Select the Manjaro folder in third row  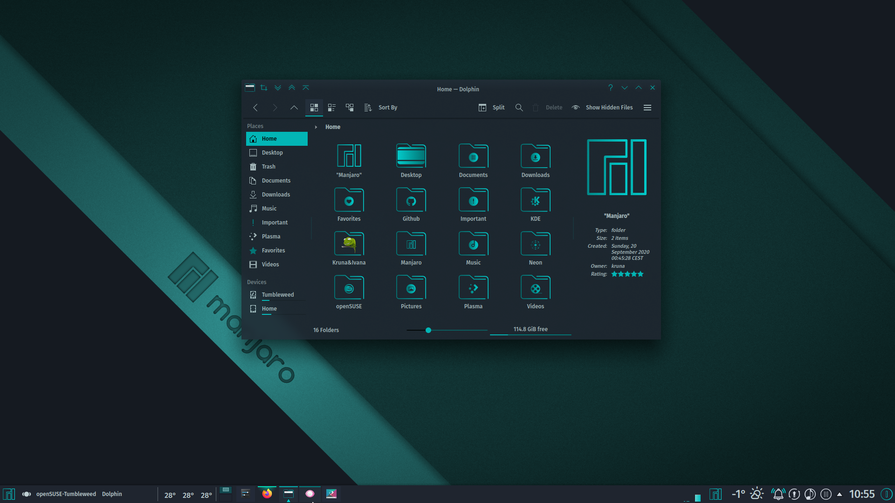(x=411, y=243)
